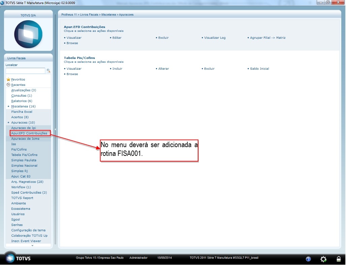Viewport: 346px width, 265px height.
Task: Click in the Localizar search field
Action: pyautogui.click(x=25, y=71)
